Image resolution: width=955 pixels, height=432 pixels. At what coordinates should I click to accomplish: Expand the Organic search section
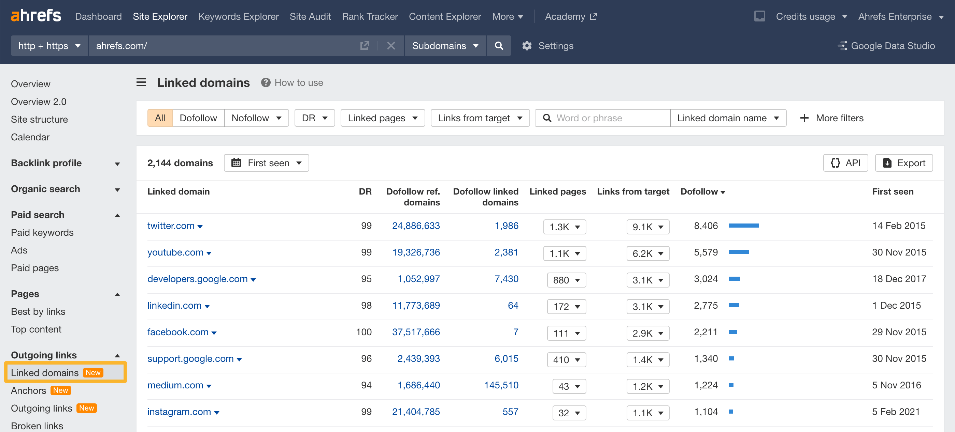click(65, 189)
